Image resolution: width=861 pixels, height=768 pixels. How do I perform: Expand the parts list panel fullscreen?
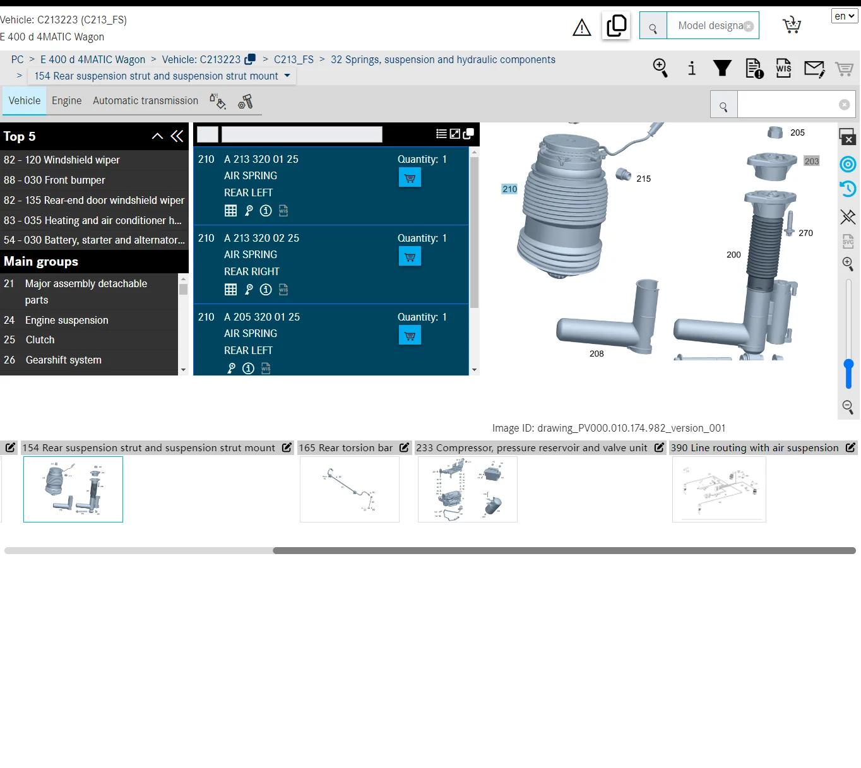[454, 134]
